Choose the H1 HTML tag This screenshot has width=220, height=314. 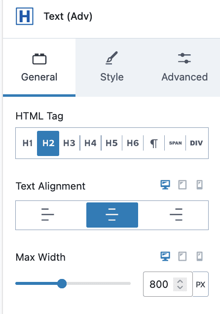pyautogui.click(x=28, y=143)
